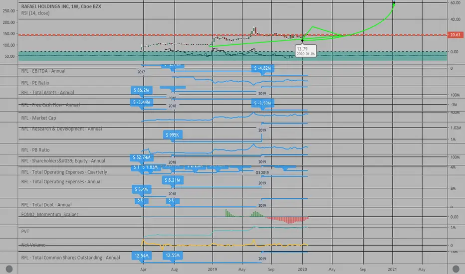Image resolution: width=465 pixels, height=274 pixels.
Task: Click the RFL · Shareholders' Equity · Annual label
Action: pyautogui.click(x=63, y=161)
